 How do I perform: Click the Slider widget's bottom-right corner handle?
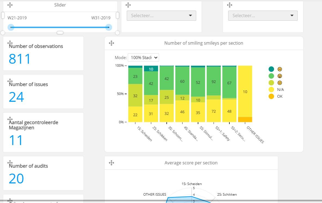tap(117, 33)
